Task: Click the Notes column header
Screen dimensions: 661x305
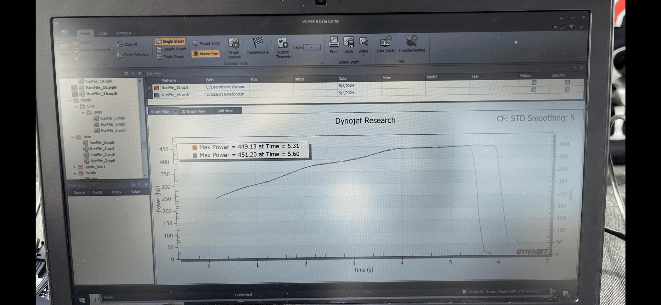Action: [x=299, y=79]
